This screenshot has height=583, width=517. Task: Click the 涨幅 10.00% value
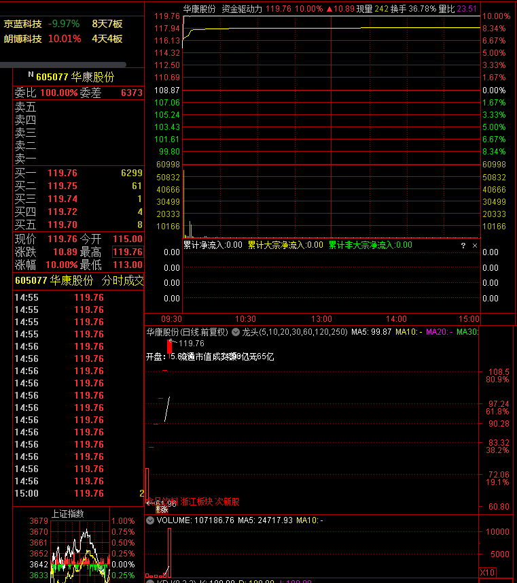click(x=62, y=265)
